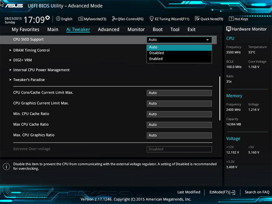Click the Min. CPU Cache Ratio field
Screen dimensions: 272x204
pyautogui.click(x=179, y=114)
